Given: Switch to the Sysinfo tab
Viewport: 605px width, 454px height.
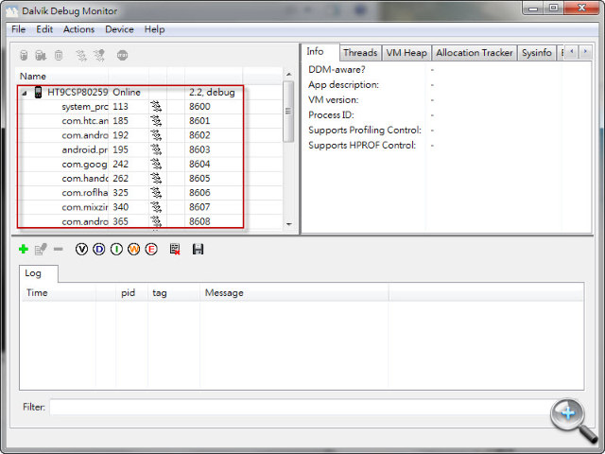Looking at the screenshot, I should point(536,53).
